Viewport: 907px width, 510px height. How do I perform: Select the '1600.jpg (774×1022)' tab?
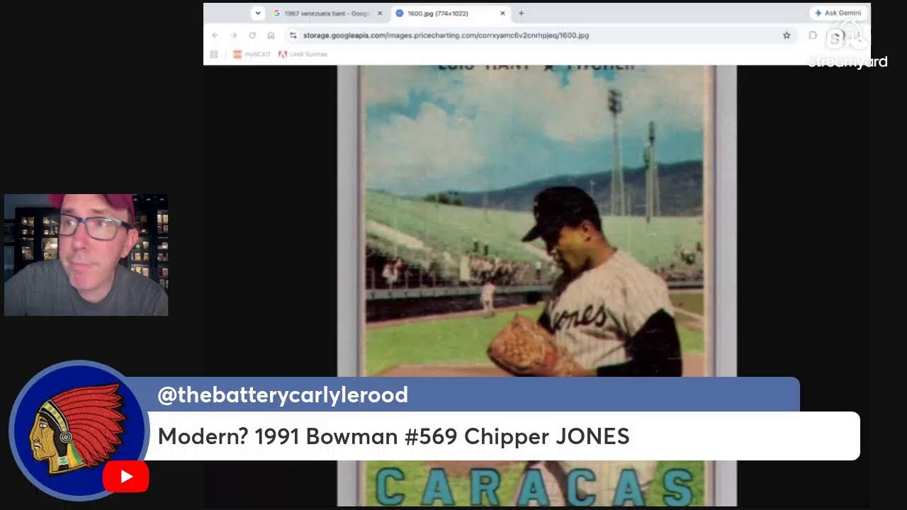(451, 13)
